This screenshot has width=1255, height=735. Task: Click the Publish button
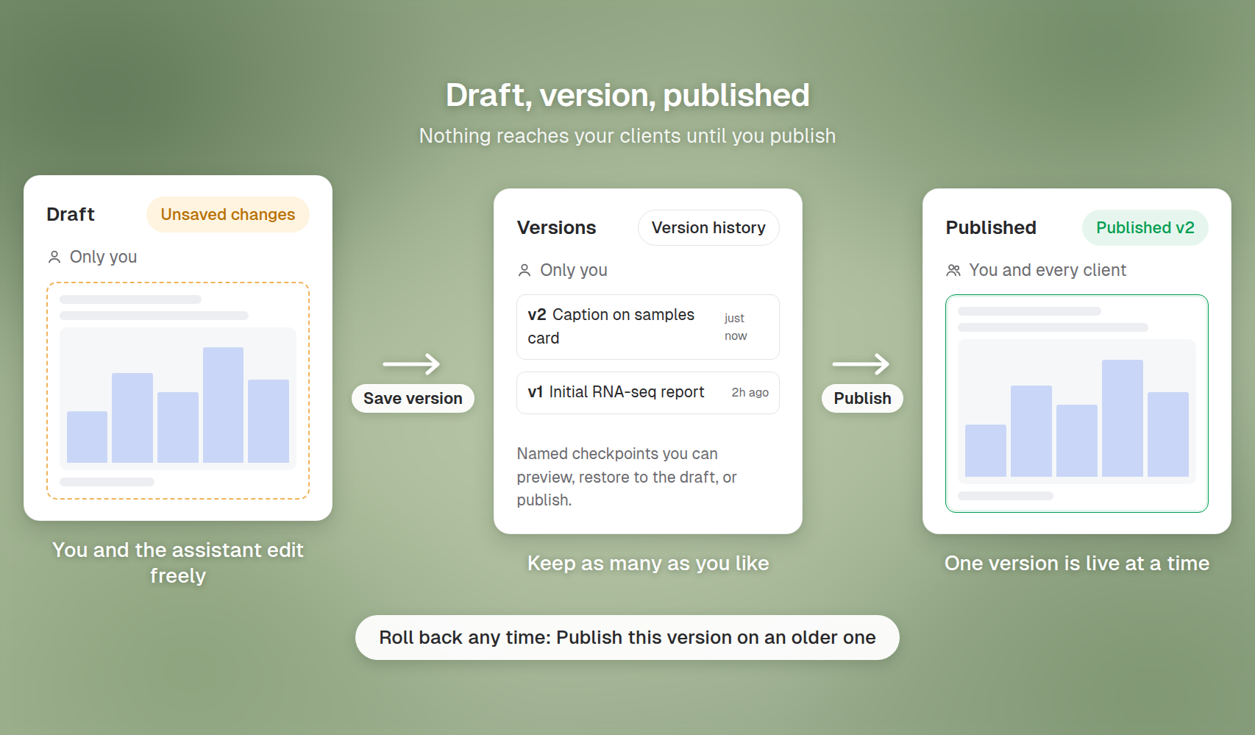click(x=862, y=398)
